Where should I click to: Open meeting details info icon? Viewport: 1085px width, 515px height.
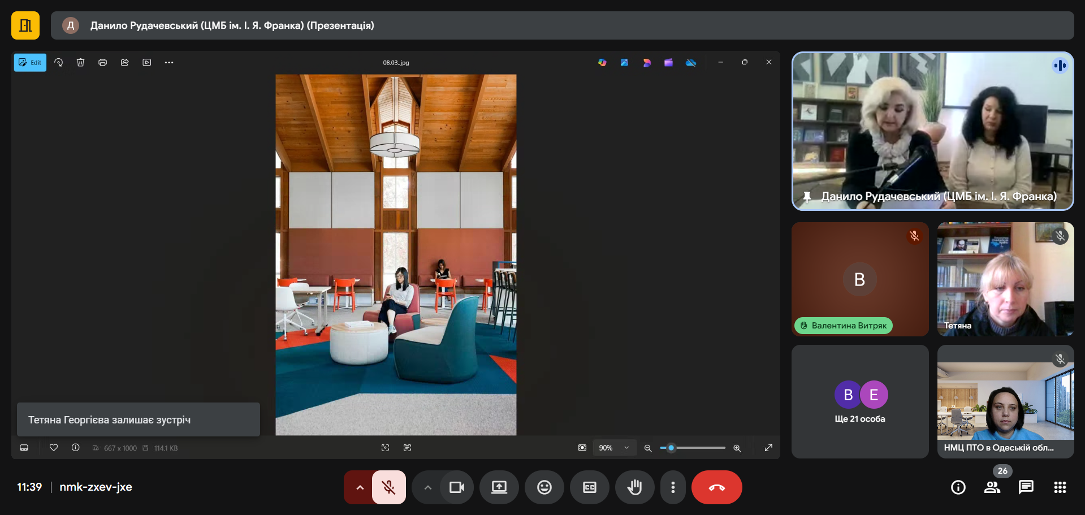[x=958, y=487]
